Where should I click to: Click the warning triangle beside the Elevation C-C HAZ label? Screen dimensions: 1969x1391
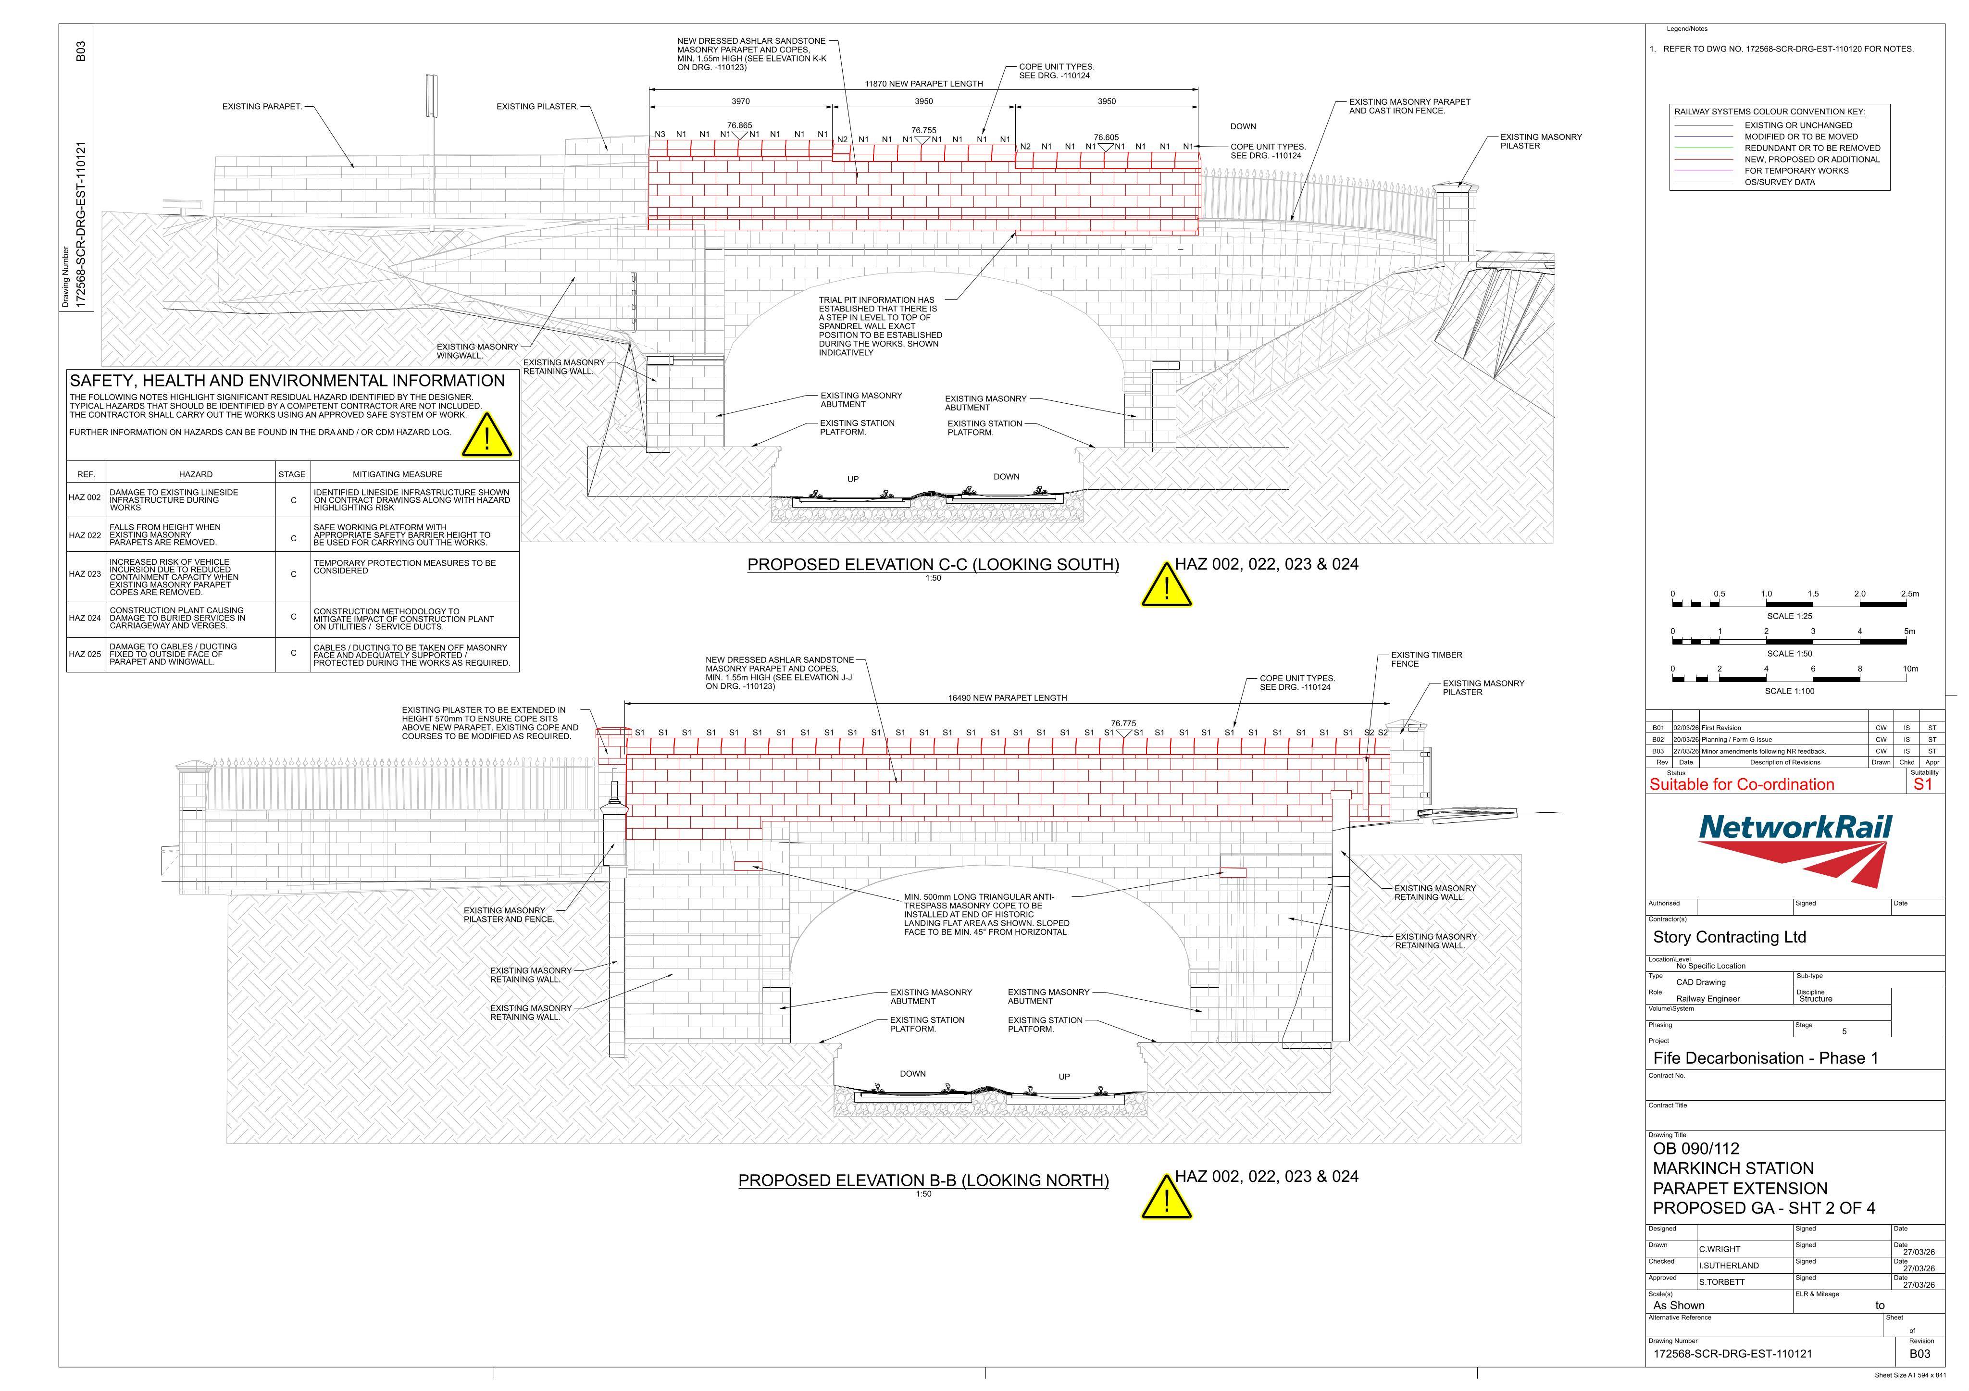coord(1166,586)
